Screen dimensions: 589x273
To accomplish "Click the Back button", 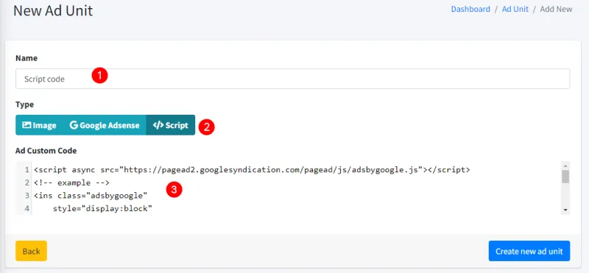I will tap(31, 251).
